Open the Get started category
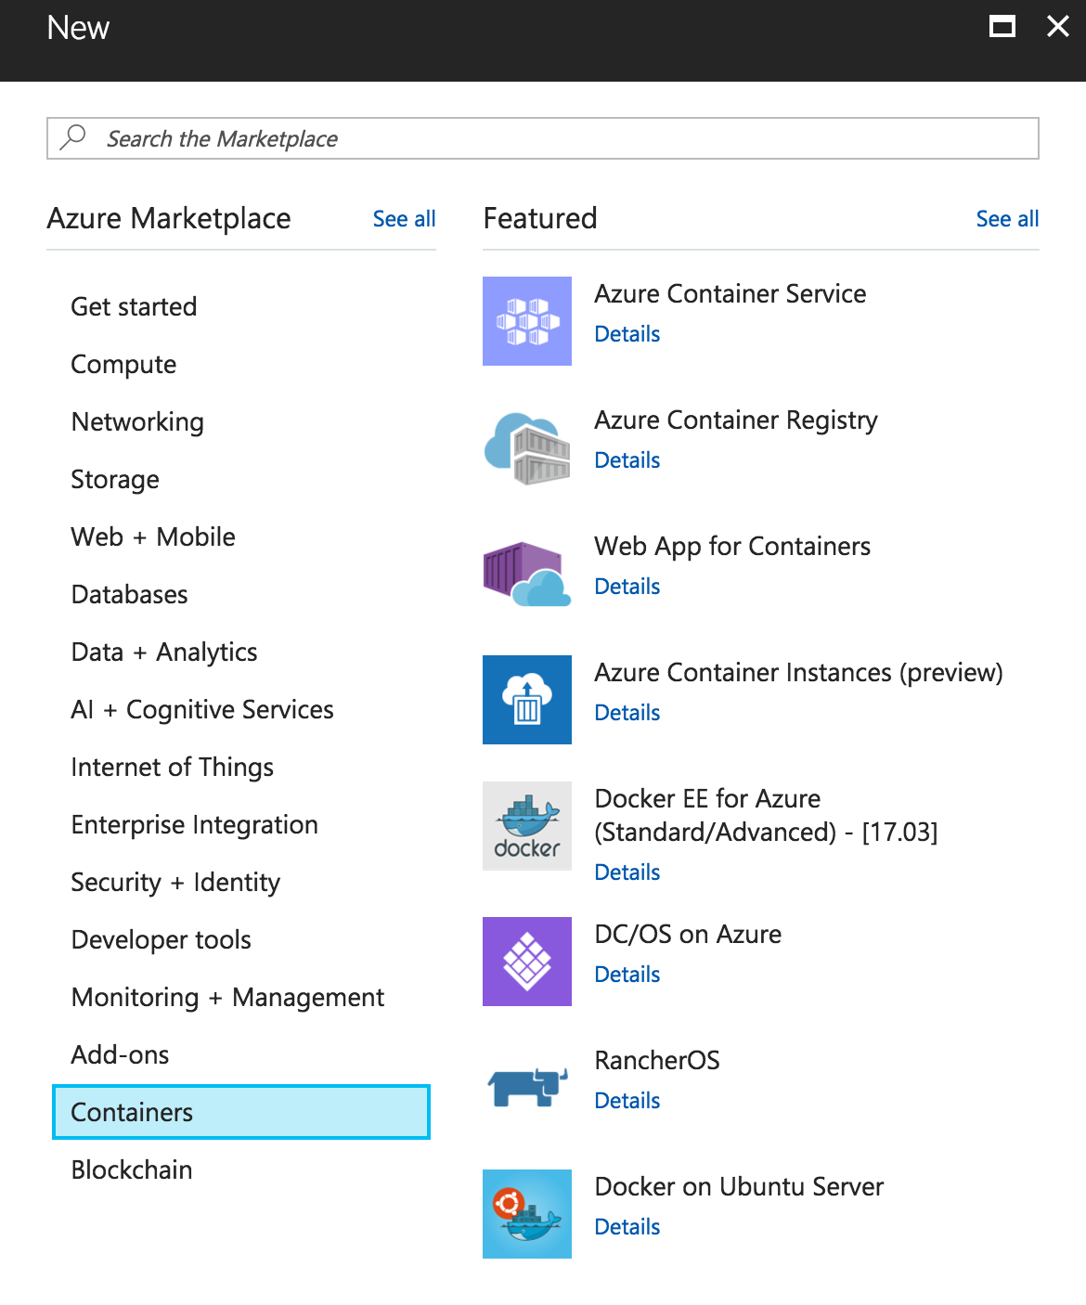Image resolution: width=1086 pixels, height=1305 pixels. point(134,306)
